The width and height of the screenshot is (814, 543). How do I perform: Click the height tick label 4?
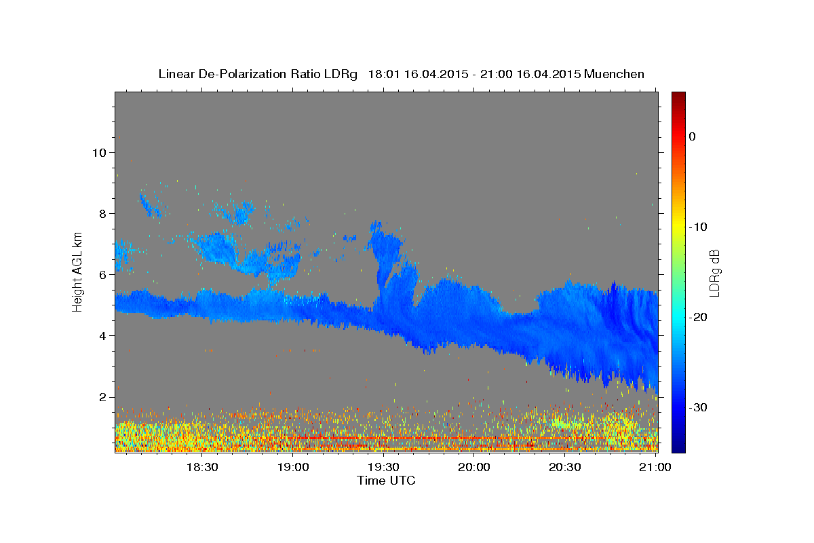click(102, 336)
